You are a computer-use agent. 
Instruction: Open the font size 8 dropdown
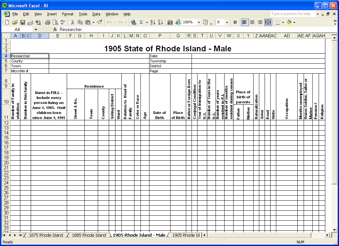(x=227, y=22)
